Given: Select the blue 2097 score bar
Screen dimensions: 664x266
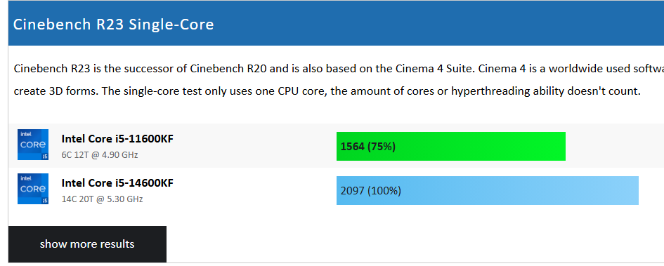Looking at the screenshot, I should coord(488,190).
